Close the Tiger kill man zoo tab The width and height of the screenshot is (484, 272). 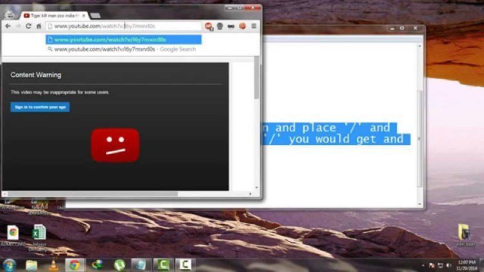coord(84,15)
